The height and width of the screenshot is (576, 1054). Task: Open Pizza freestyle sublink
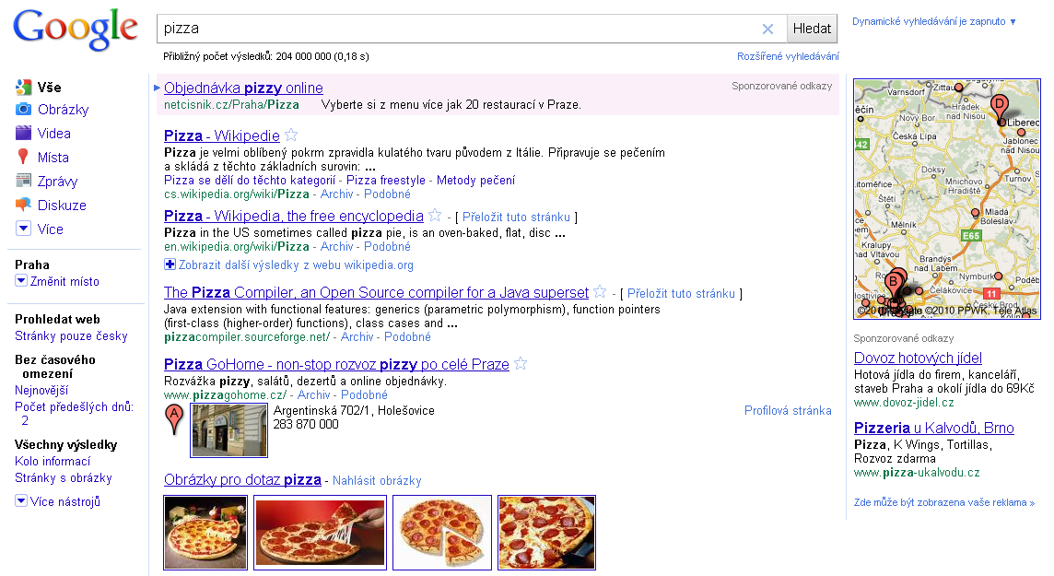tap(386, 180)
